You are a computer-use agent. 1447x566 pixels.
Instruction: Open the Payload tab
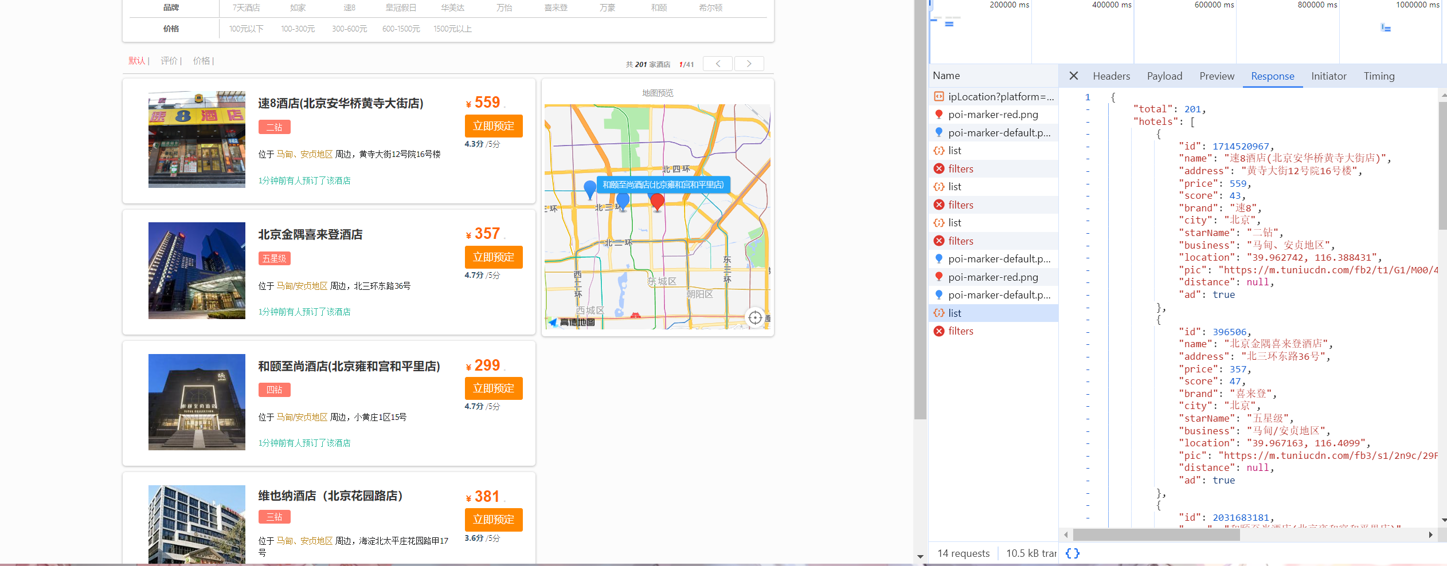(1164, 76)
